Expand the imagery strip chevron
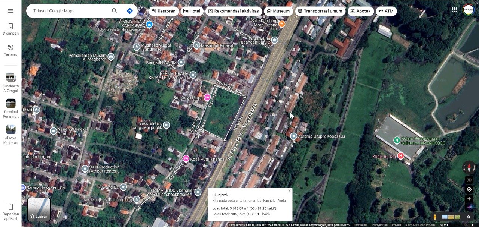Image resolution: width=479 pixels, height=227 pixels. 468,217
